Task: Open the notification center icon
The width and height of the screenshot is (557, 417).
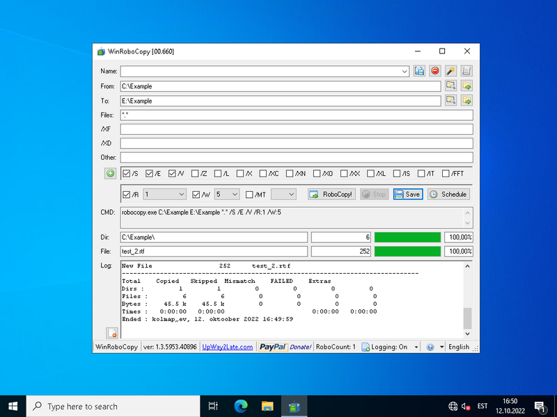Action: [x=540, y=407]
